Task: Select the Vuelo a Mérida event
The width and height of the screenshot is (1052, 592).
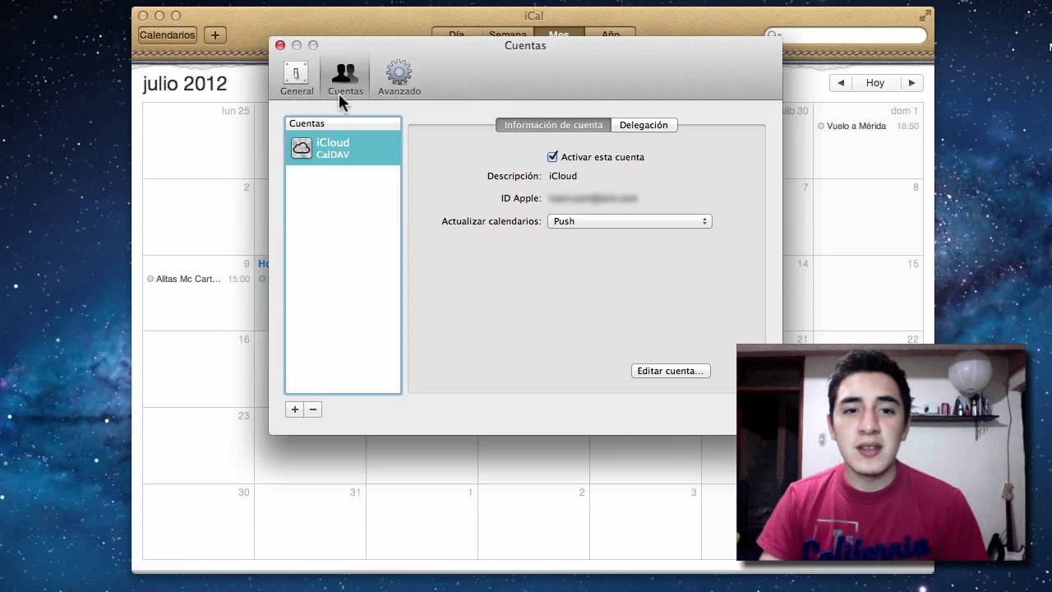Action: (x=868, y=127)
